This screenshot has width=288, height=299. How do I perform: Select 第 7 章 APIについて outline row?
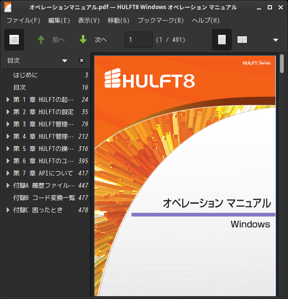tap(46, 173)
